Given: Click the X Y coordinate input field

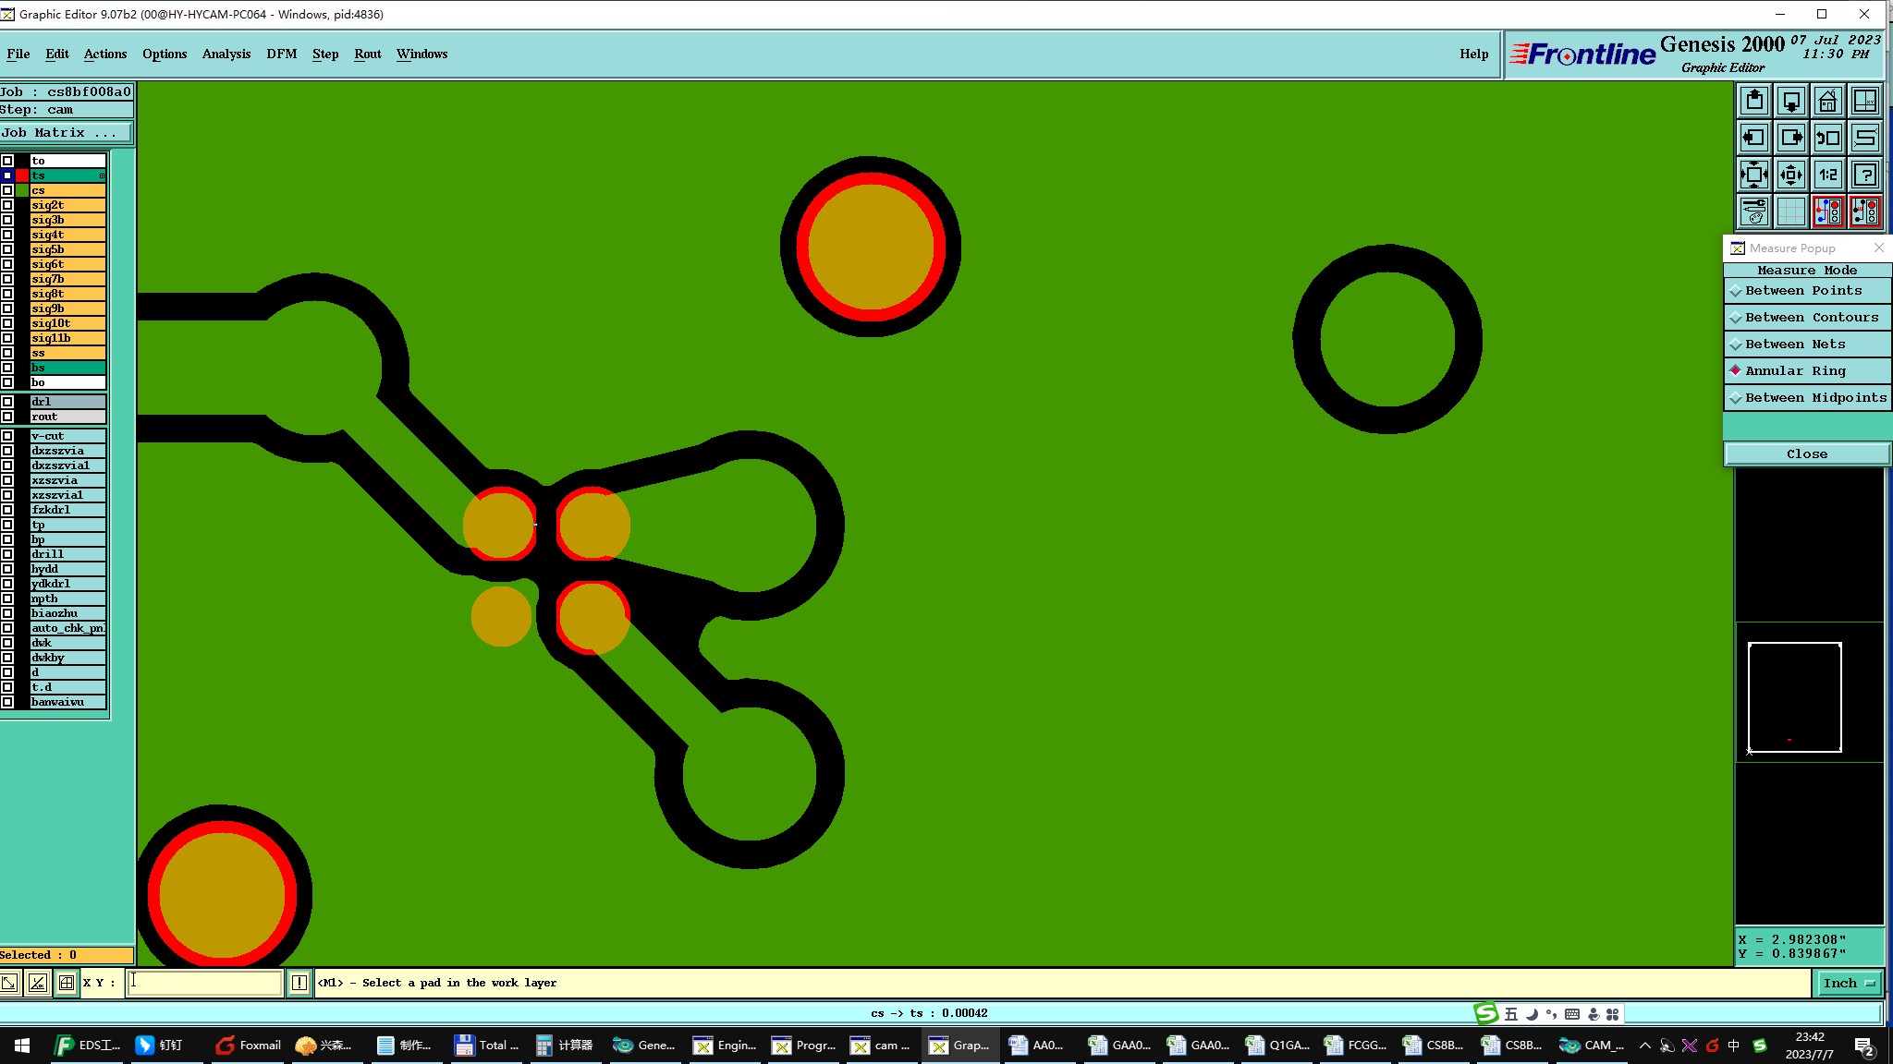Looking at the screenshot, I should [203, 983].
